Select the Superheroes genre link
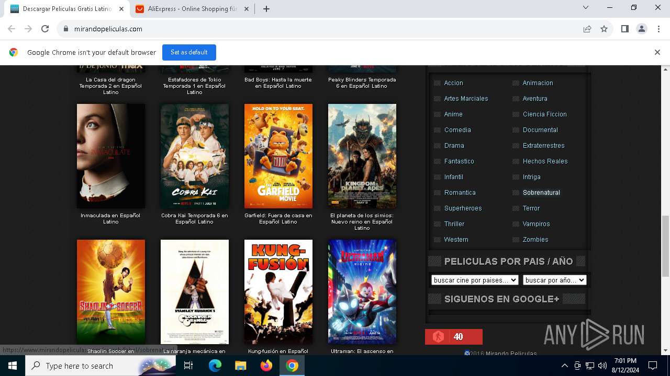This screenshot has width=670, height=376. [463, 208]
